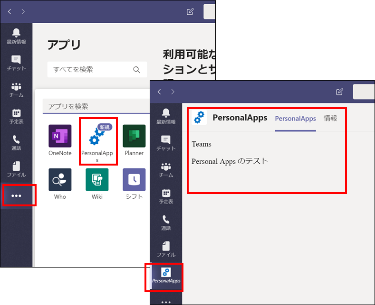Click the Teams text in app content
The image size is (375, 305).
point(202,144)
